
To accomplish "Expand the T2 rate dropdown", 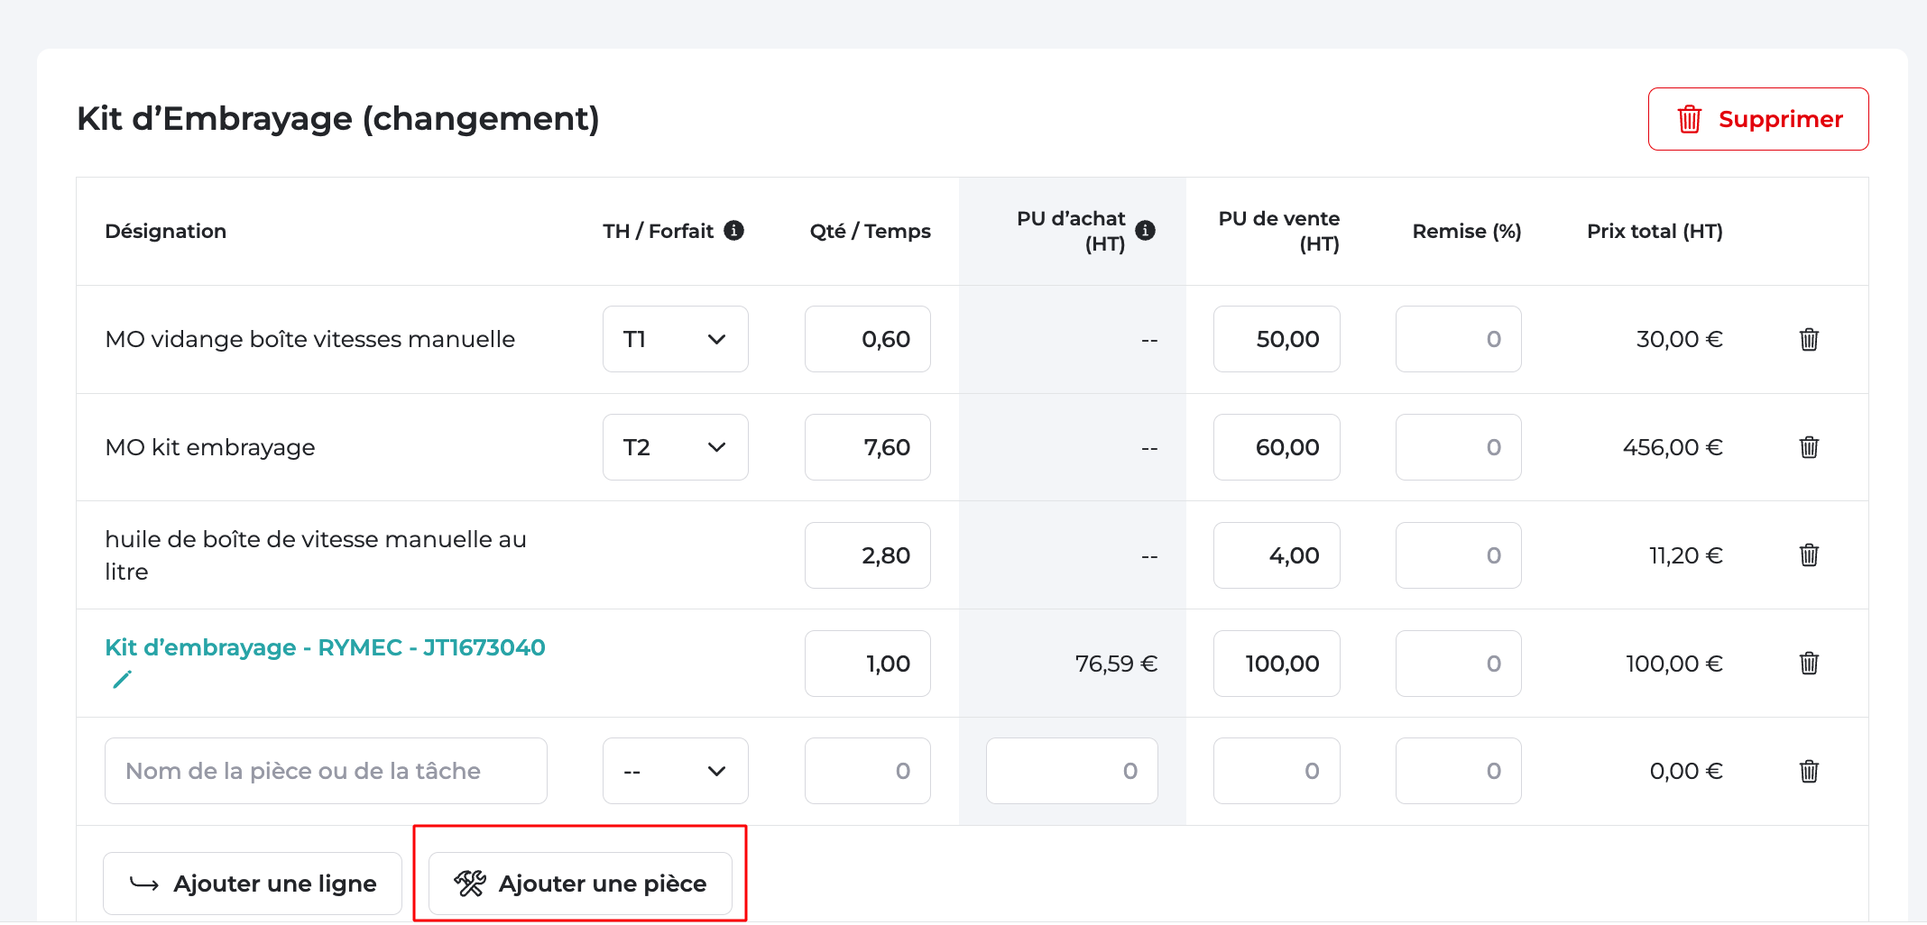I will tap(675, 447).
